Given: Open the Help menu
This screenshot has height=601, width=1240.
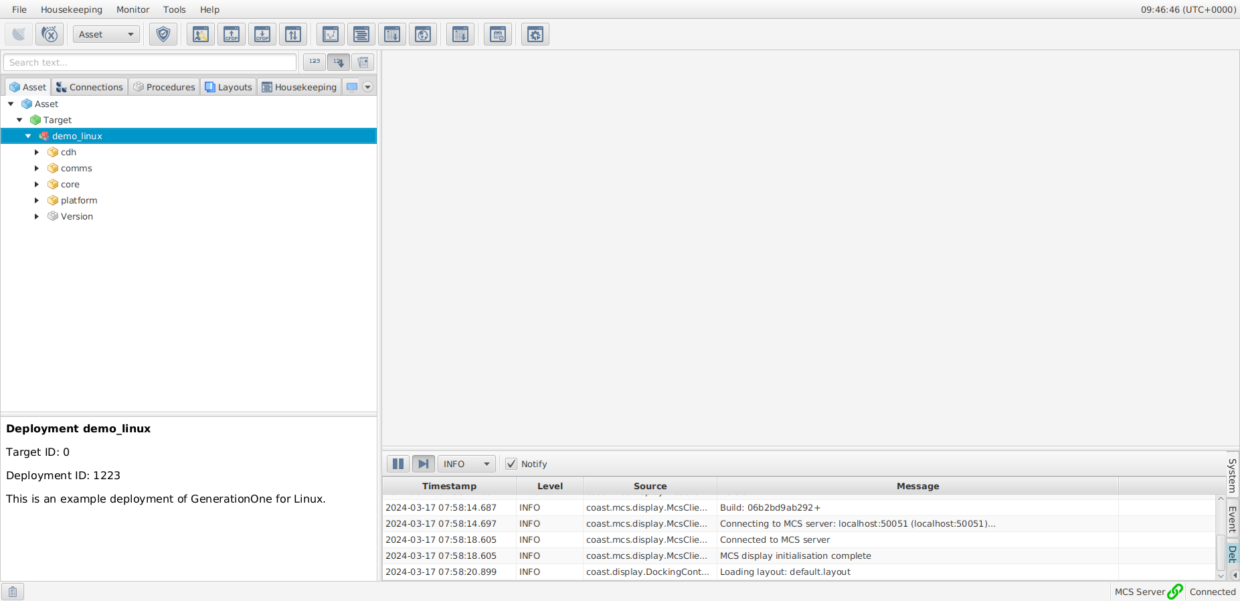Looking at the screenshot, I should [x=209, y=9].
